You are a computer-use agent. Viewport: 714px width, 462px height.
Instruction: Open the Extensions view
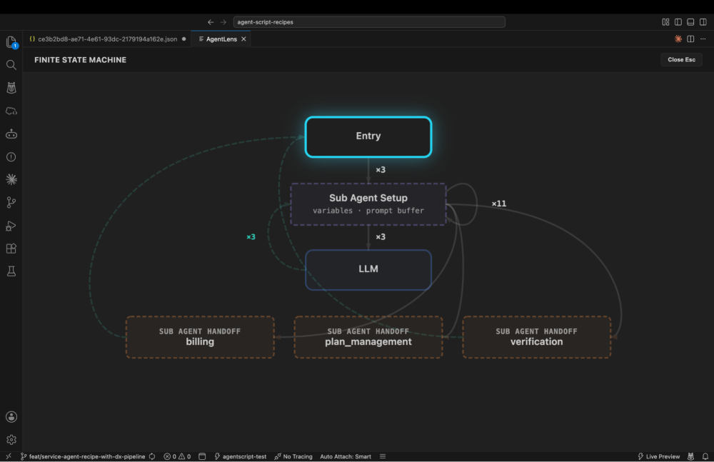[x=11, y=248]
